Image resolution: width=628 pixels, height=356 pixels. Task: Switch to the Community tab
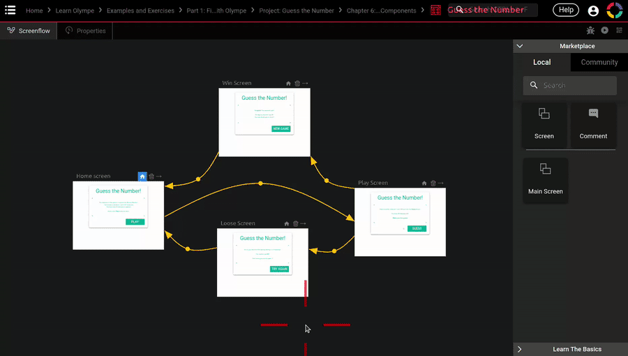pyautogui.click(x=599, y=62)
